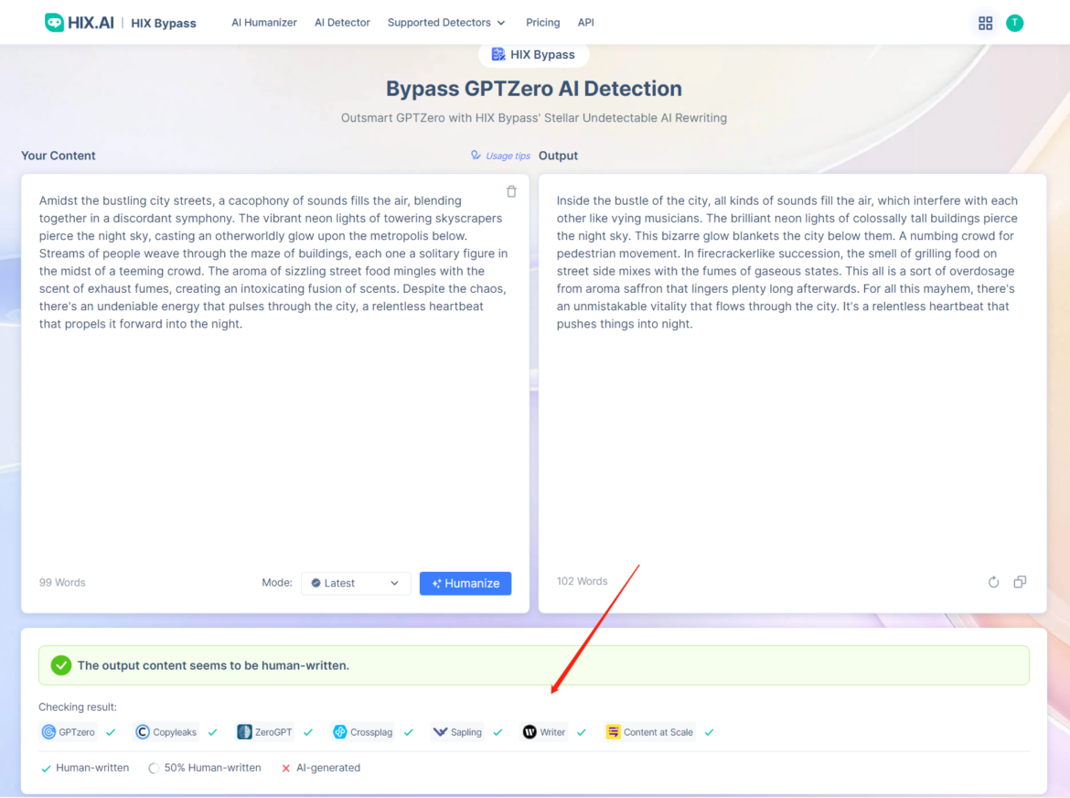Screen dimensions: 1070x798
Task: Open the user profile avatar
Action: pyautogui.click(x=1014, y=23)
